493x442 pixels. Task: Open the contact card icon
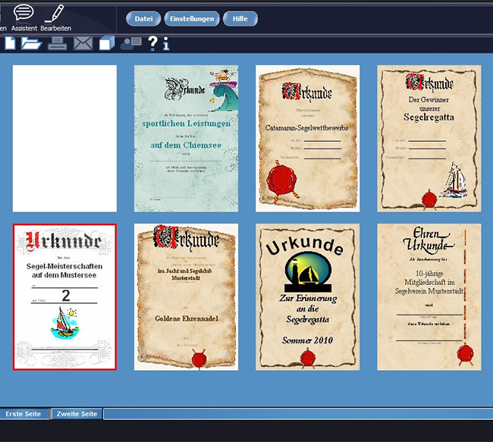[130, 43]
